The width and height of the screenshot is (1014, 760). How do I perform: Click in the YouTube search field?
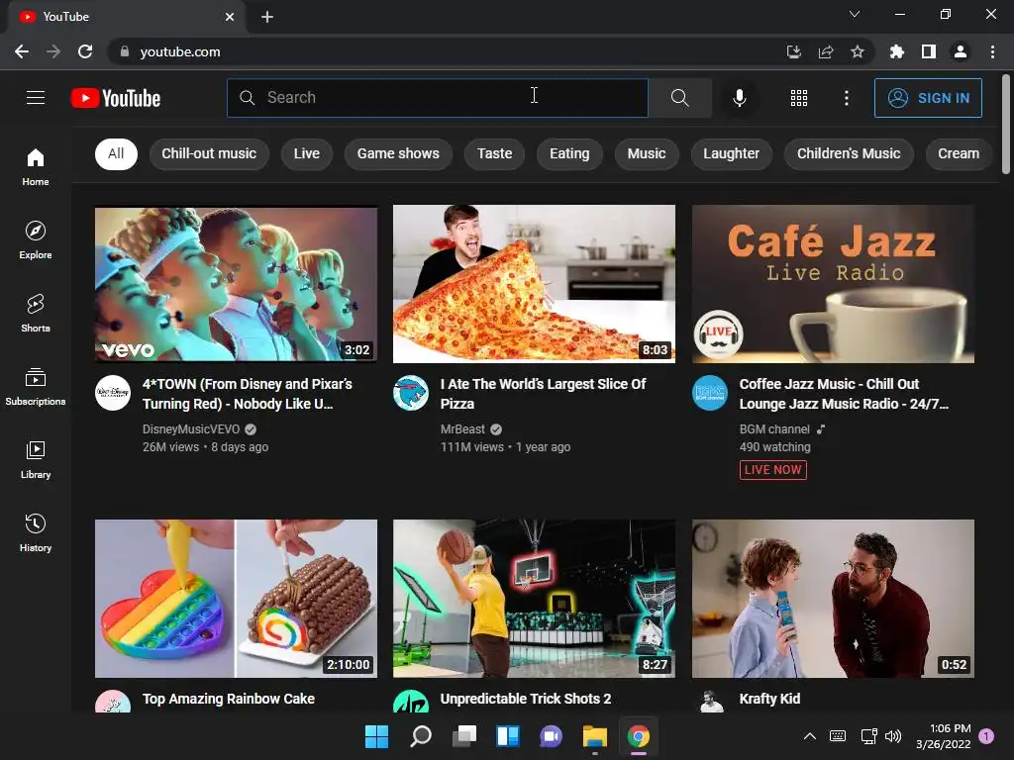[437, 98]
